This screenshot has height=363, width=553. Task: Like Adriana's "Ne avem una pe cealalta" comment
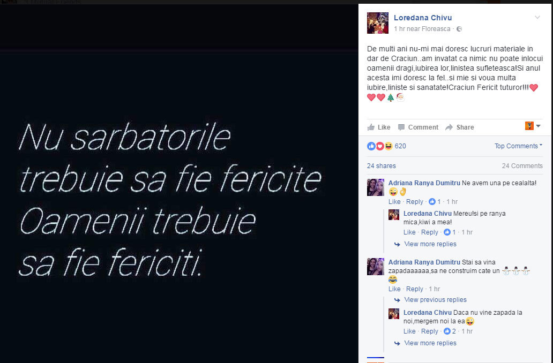pyautogui.click(x=394, y=202)
